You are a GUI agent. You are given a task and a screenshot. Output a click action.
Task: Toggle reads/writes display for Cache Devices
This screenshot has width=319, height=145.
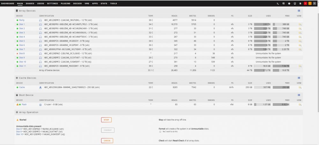pos(299,78)
